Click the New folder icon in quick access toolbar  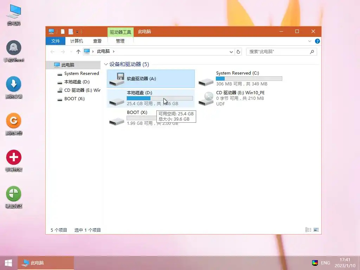click(x=71, y=31)
